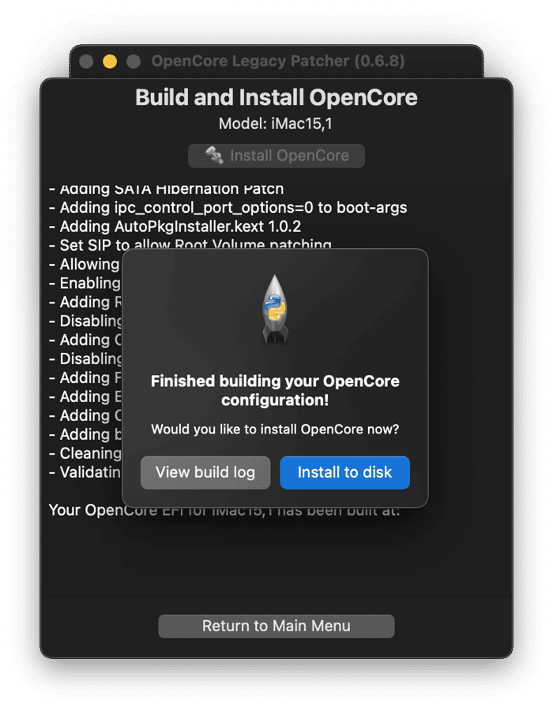This screenshot has width=553, height=708.
Task: Click the leftmost gray window close button
Action: tap(87, 62)
